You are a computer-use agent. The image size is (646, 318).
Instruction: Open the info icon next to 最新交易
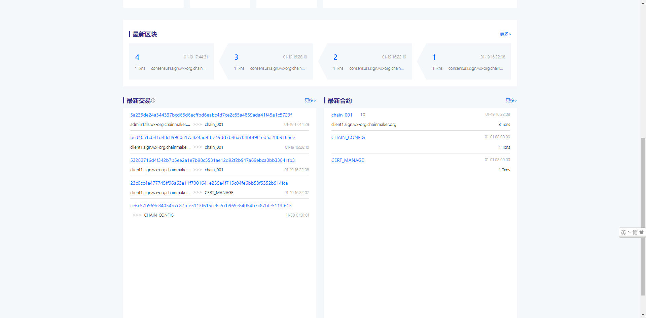coord(153,100)
